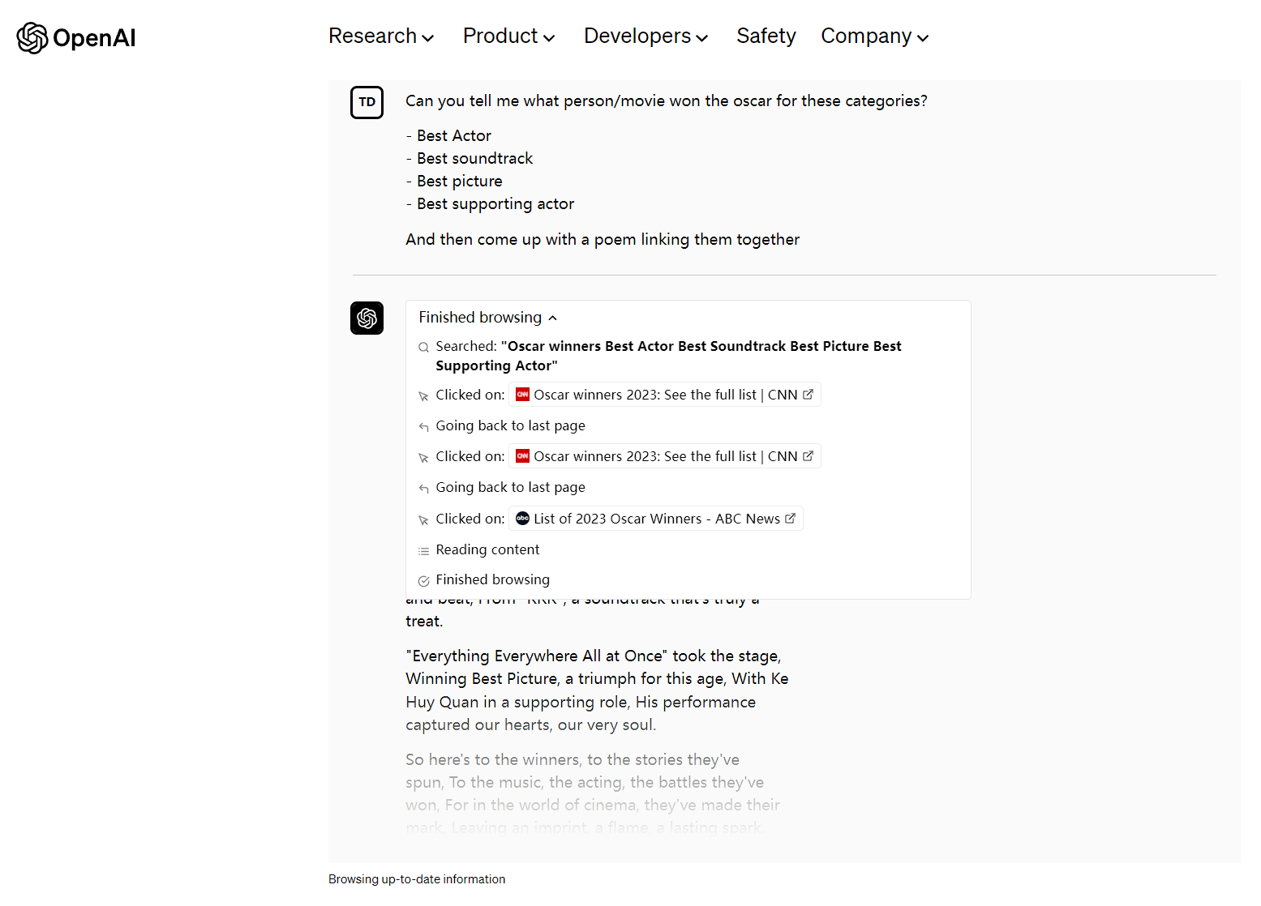
Task: Expand the Research dropdown menu
Action: [x=381, y=36]
